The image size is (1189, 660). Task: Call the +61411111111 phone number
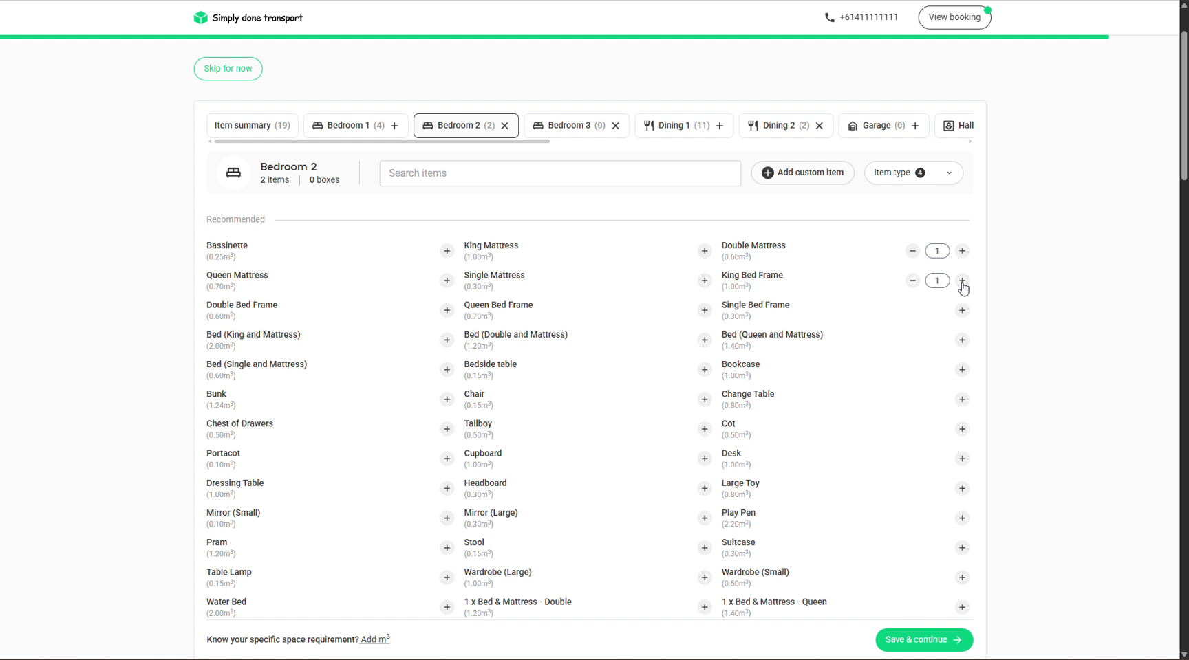click(861, 17)
